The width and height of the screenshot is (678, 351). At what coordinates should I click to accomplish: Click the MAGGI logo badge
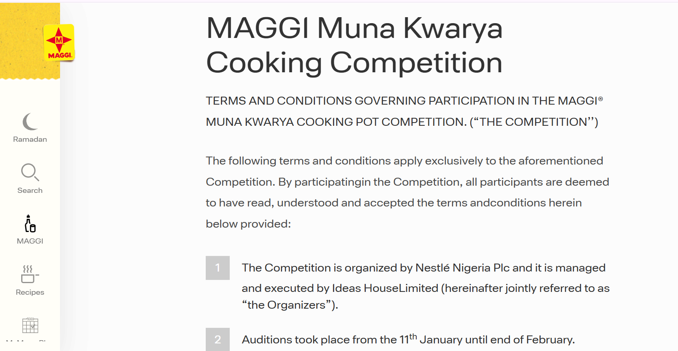click(59, 42)
